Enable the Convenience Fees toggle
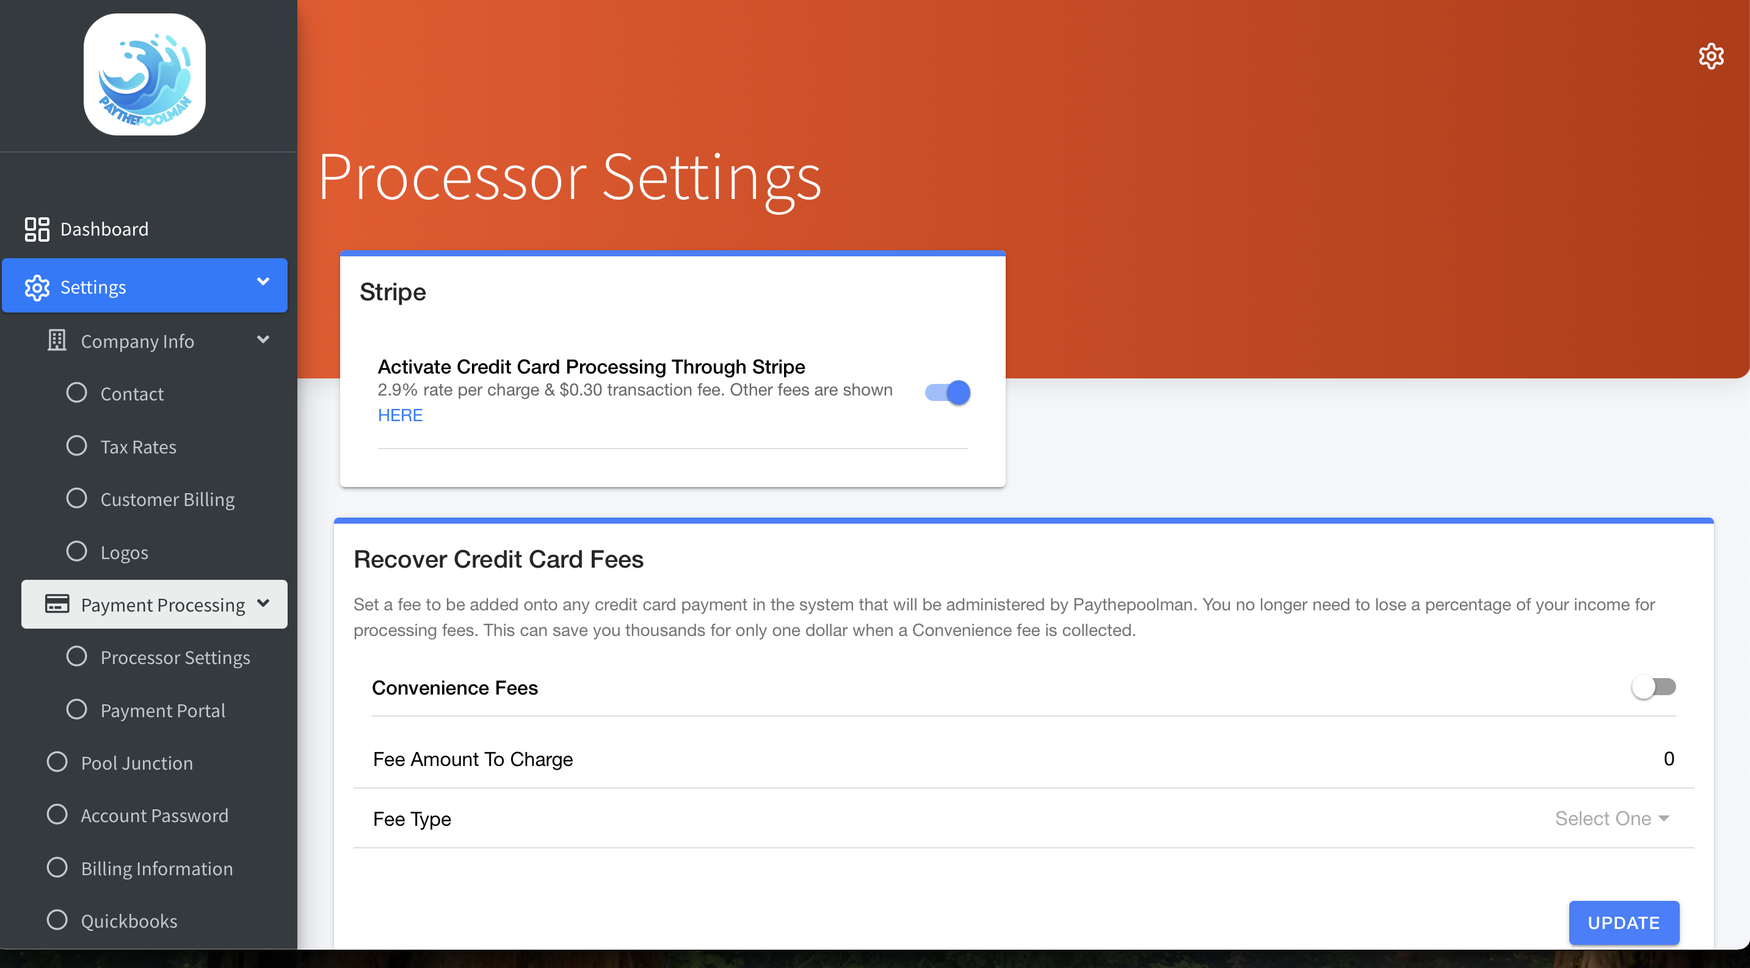 pyautogui.click(x=1653, y=687)
